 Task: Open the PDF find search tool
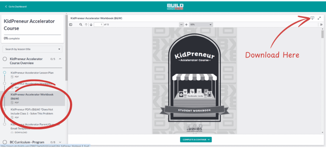pyautogui.click(x=81, y=25)
